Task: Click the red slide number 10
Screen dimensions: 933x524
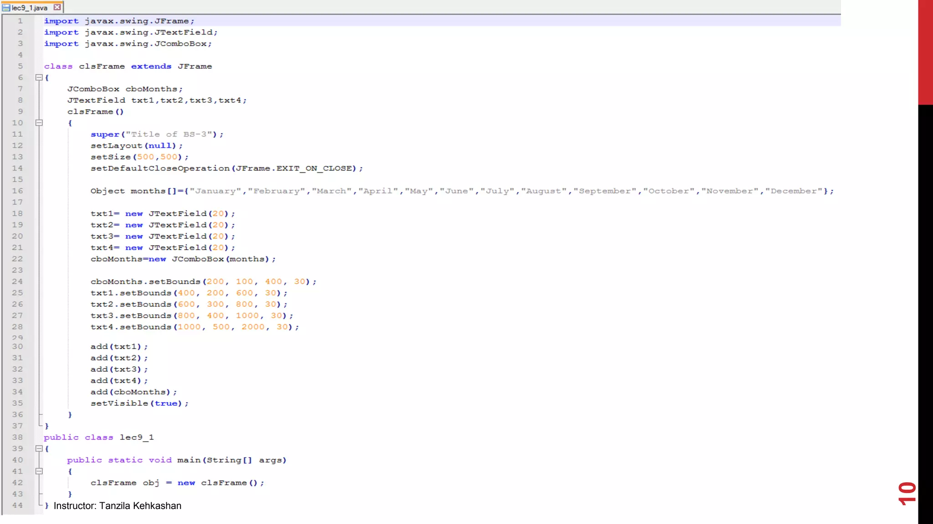Action: pos(907,493)
